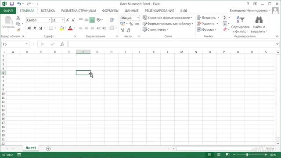Apply thousands separator 000 format
The width and height of the screenshot is (281, 158).
pyautogui.click(x=137, y=24)
